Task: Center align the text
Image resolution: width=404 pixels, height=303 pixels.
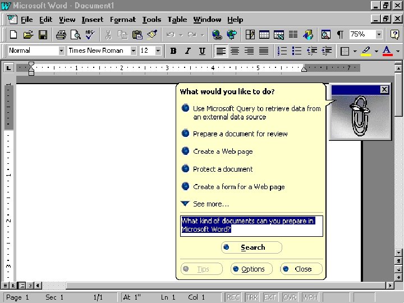Action: (235, 50)
